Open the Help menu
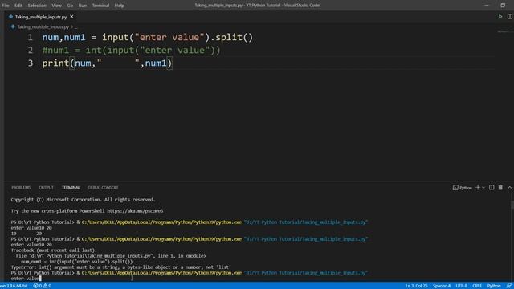 tap(120, 6)
